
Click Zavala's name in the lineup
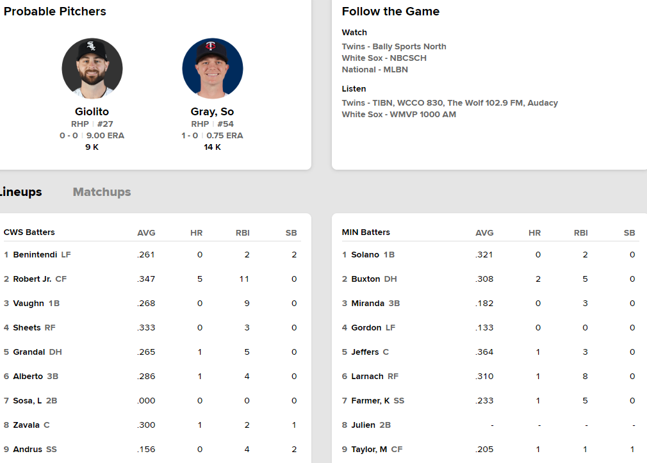26,425
